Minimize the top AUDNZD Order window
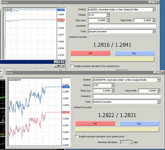This screenshot has width=165, height=150. click(x=150, y=2)
